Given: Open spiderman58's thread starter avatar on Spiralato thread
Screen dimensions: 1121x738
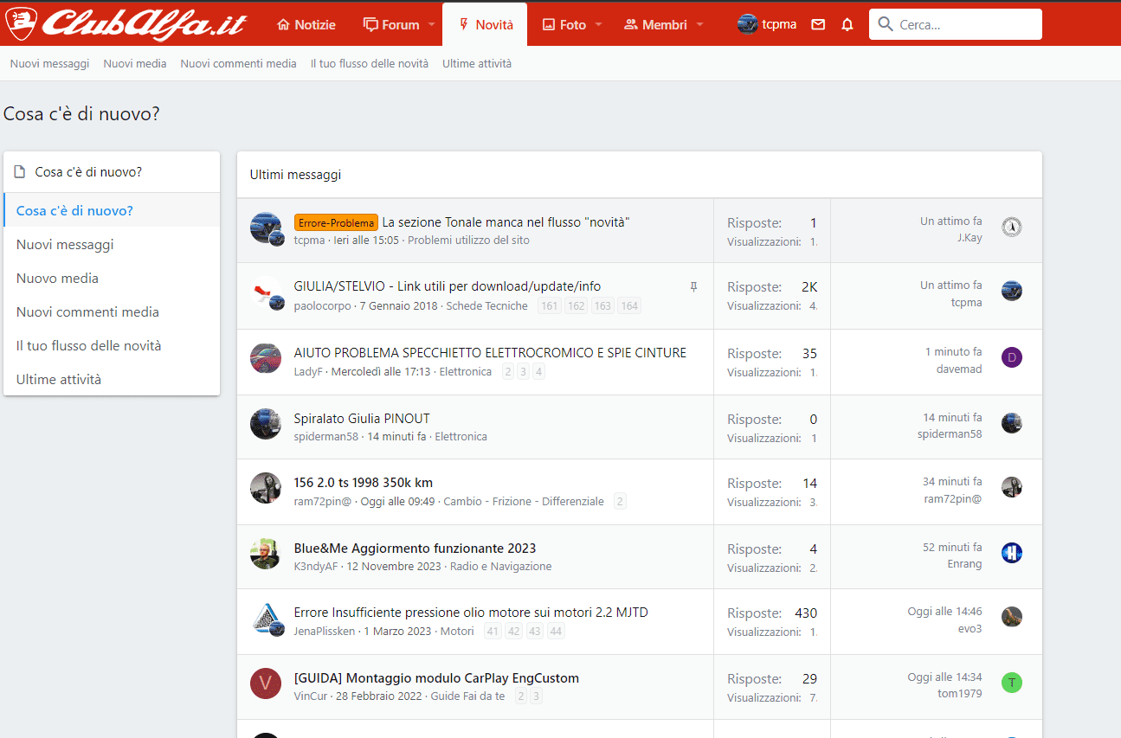Looking at the screenshot, I should point(266,424).
